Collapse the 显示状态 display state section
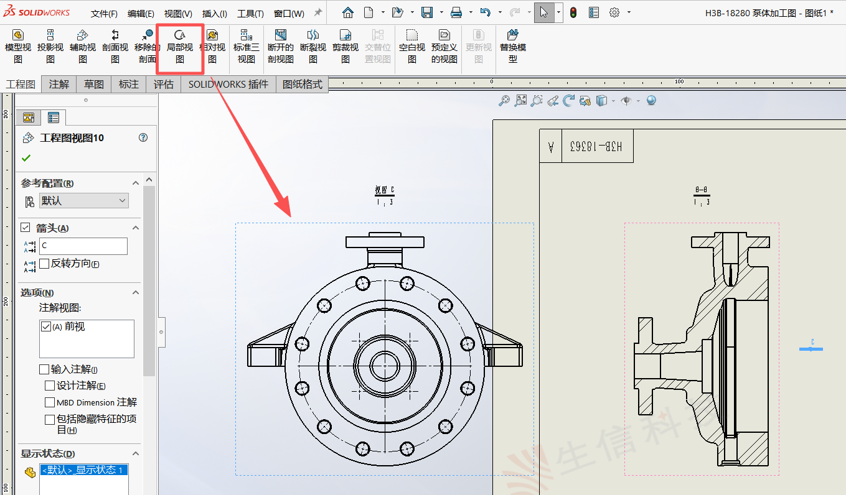This screenshot has width=846, height=495. pyautogui.click(x=135, y=453)
